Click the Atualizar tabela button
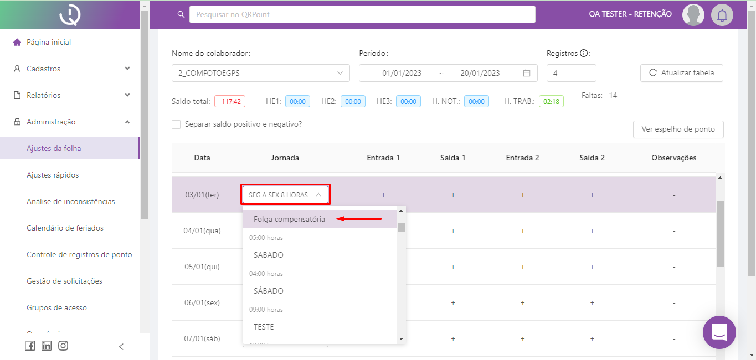756x360 pixels. coord(681,73)
